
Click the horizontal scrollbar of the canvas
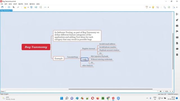click(x=111, y=89)
